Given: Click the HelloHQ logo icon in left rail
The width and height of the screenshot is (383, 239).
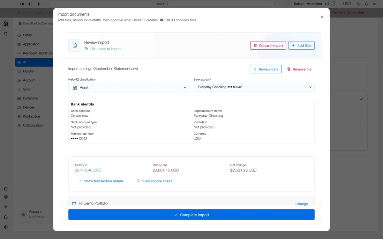Looking at the screenshot, I should point(6,24).
